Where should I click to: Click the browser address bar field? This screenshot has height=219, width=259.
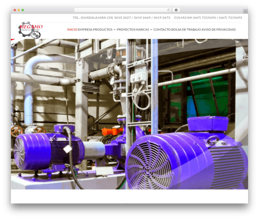123,10
